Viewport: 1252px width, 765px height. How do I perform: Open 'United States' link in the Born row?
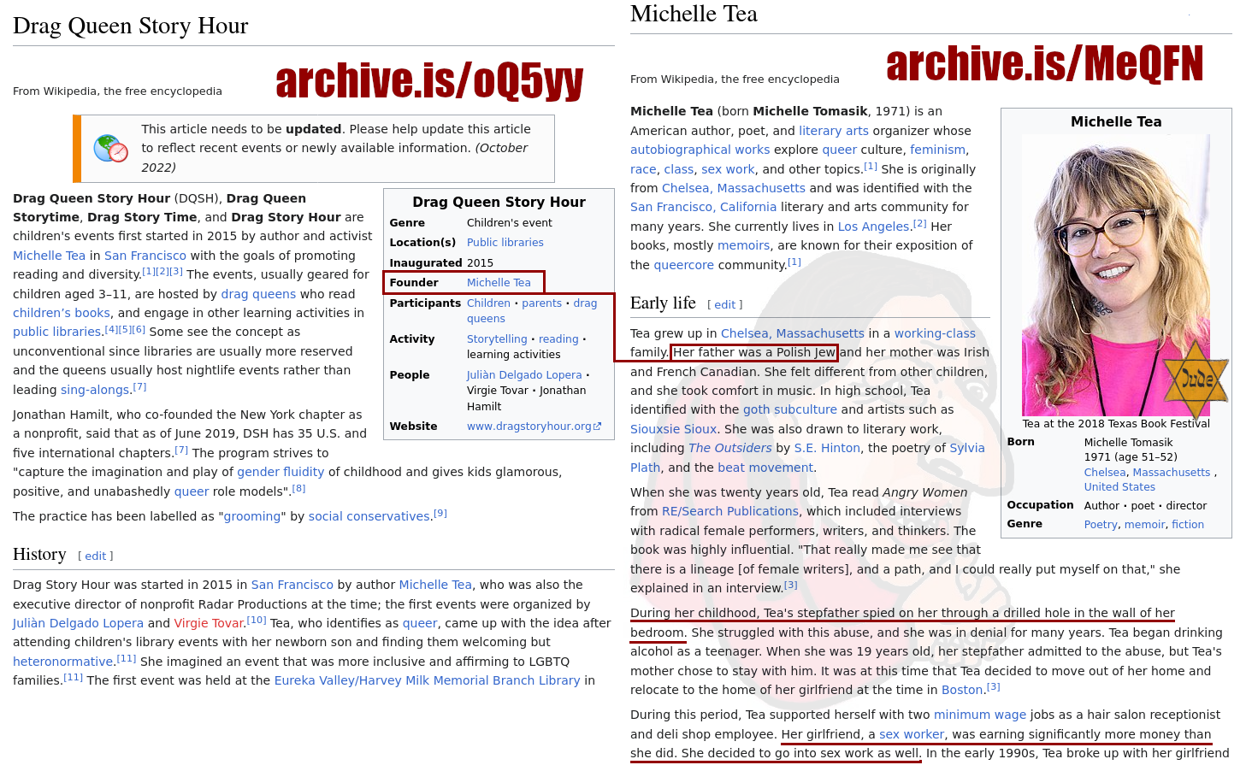click(x=1119, y=487)
